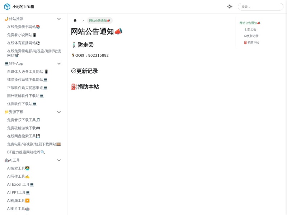
Task: Open the 好站推荐 category
Action: (x=14, y=19)
